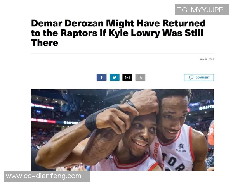
Task: Click the TOR lettering on the white jersey
Action: pyautogui.click(x=174, y=162)
